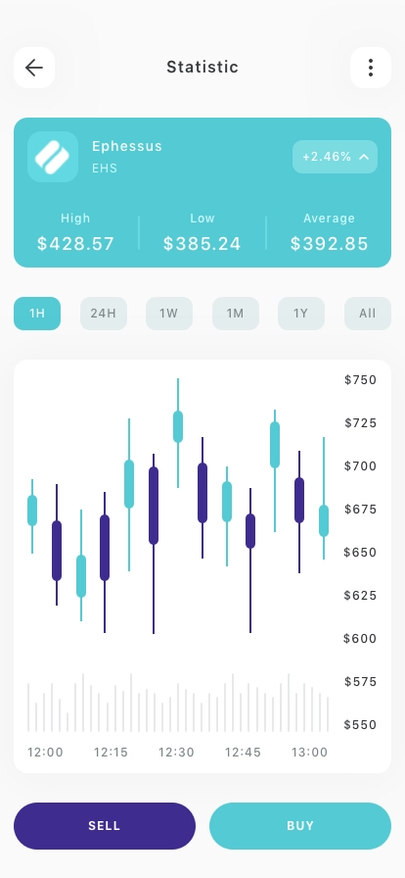Tap the back arrow icon

34,68
